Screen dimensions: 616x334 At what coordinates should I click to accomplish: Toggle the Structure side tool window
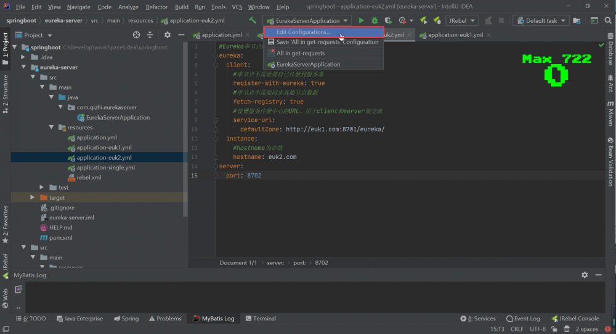pos(6,91)
